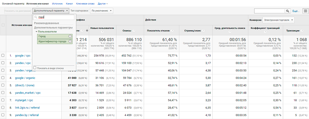Show help for Сеансы column
Image resolution: width=309 pixels, height=119 pixels.
point(134,31)
